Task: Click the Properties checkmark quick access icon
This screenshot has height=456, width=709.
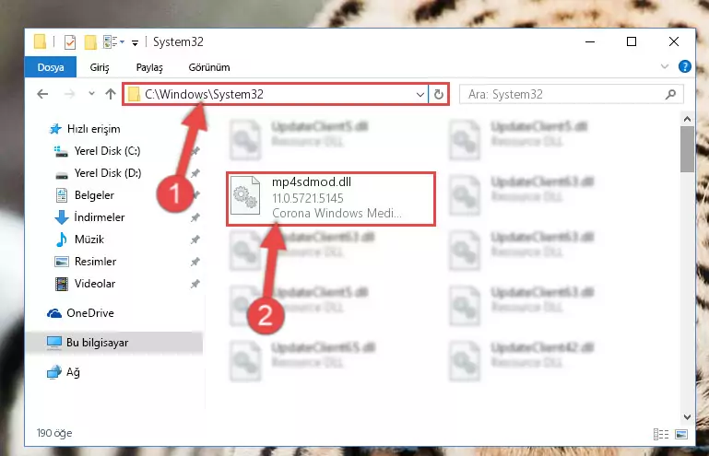Action: pyautogui.click(x=70, y=42)
